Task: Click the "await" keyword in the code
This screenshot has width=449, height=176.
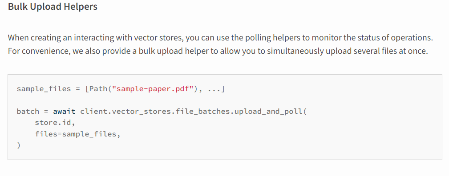Action: point(64,111)
